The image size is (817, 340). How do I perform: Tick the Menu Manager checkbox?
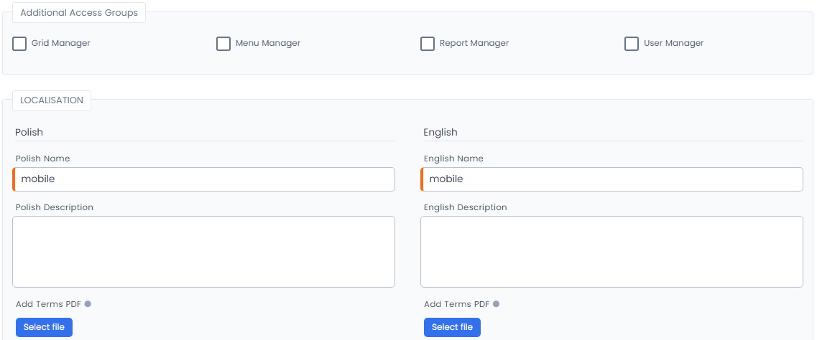coord(223,44)
